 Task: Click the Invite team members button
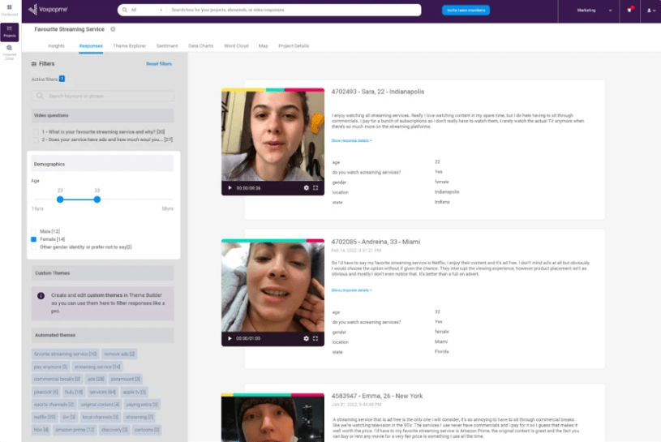[x=466, y=10]
